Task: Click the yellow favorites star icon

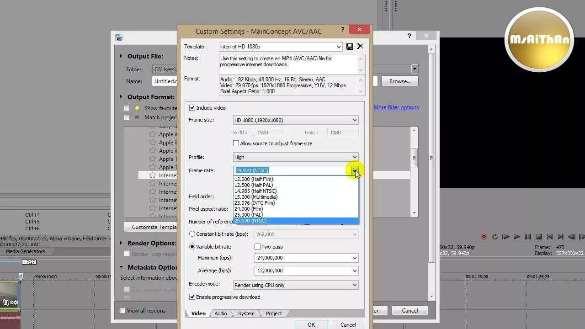Action: 137,108
